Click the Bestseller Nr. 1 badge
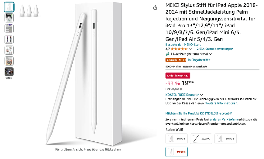Screen dimensions: 264x159 pyautogui.click(x=175, y=60)
